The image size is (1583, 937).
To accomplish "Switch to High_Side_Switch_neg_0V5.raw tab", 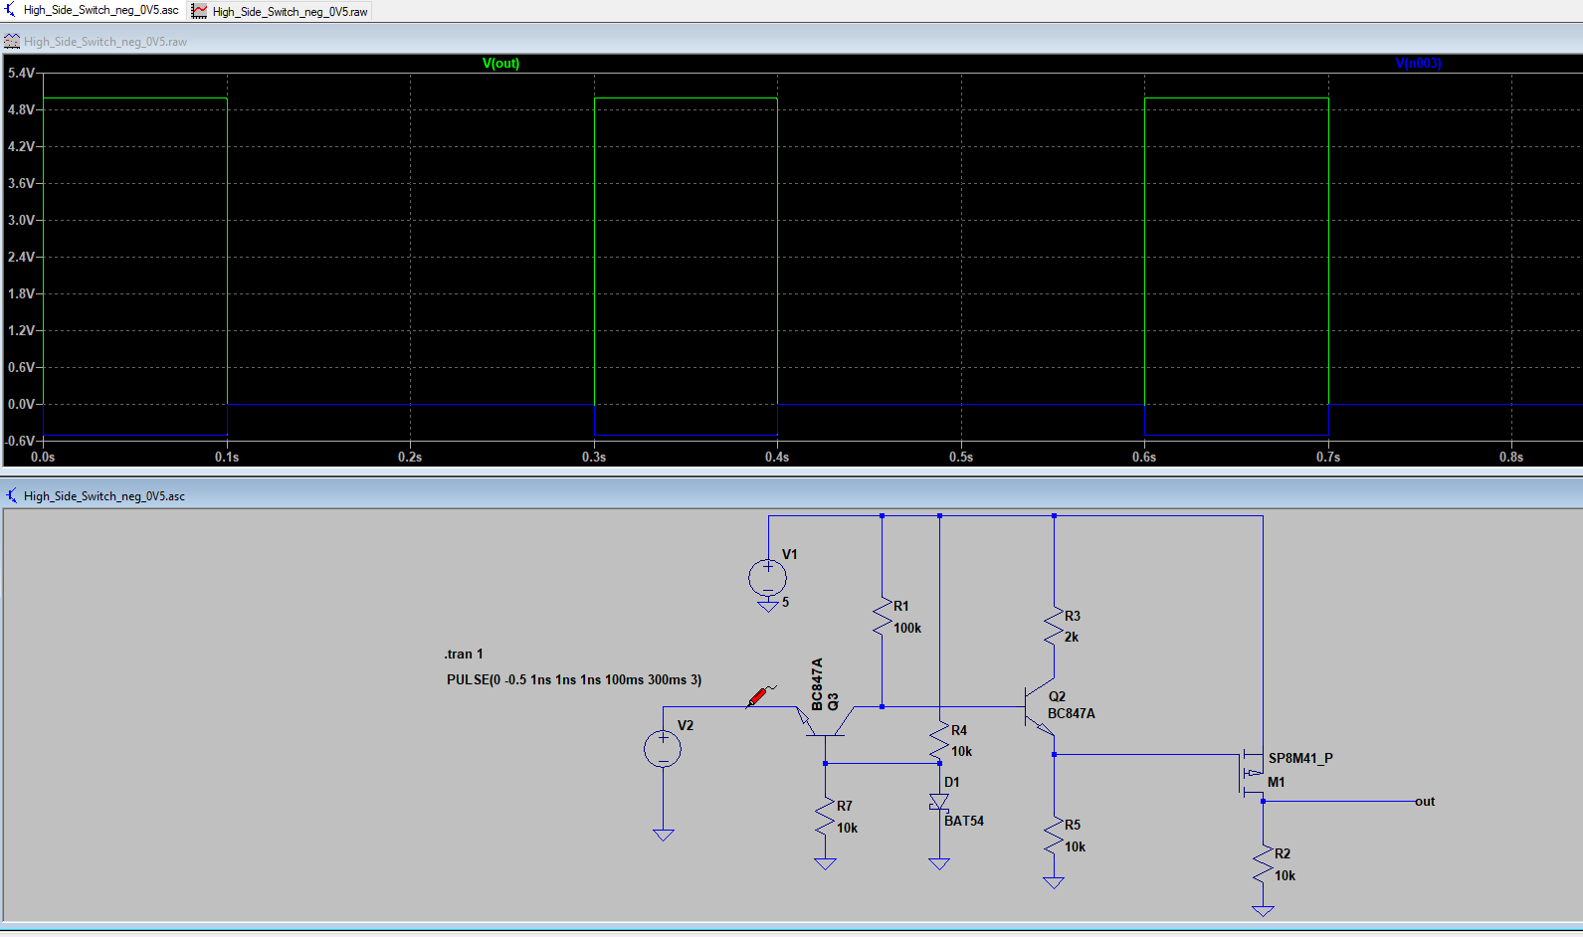I will 281,11.
